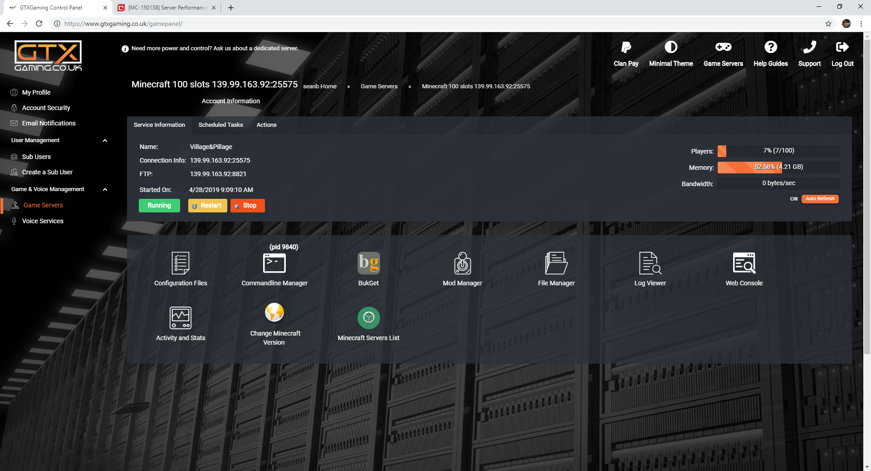Open the Mod Manager icon

point(462,263)
